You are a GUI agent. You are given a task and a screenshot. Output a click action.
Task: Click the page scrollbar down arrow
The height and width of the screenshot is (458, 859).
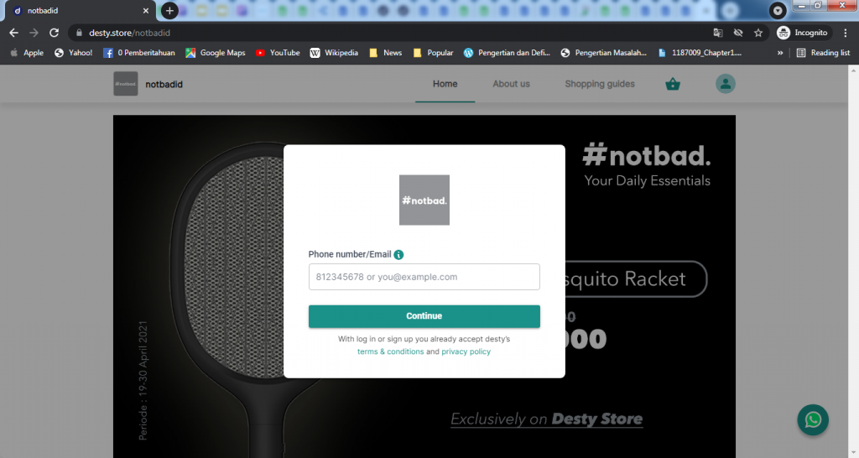tap(853, 452)
